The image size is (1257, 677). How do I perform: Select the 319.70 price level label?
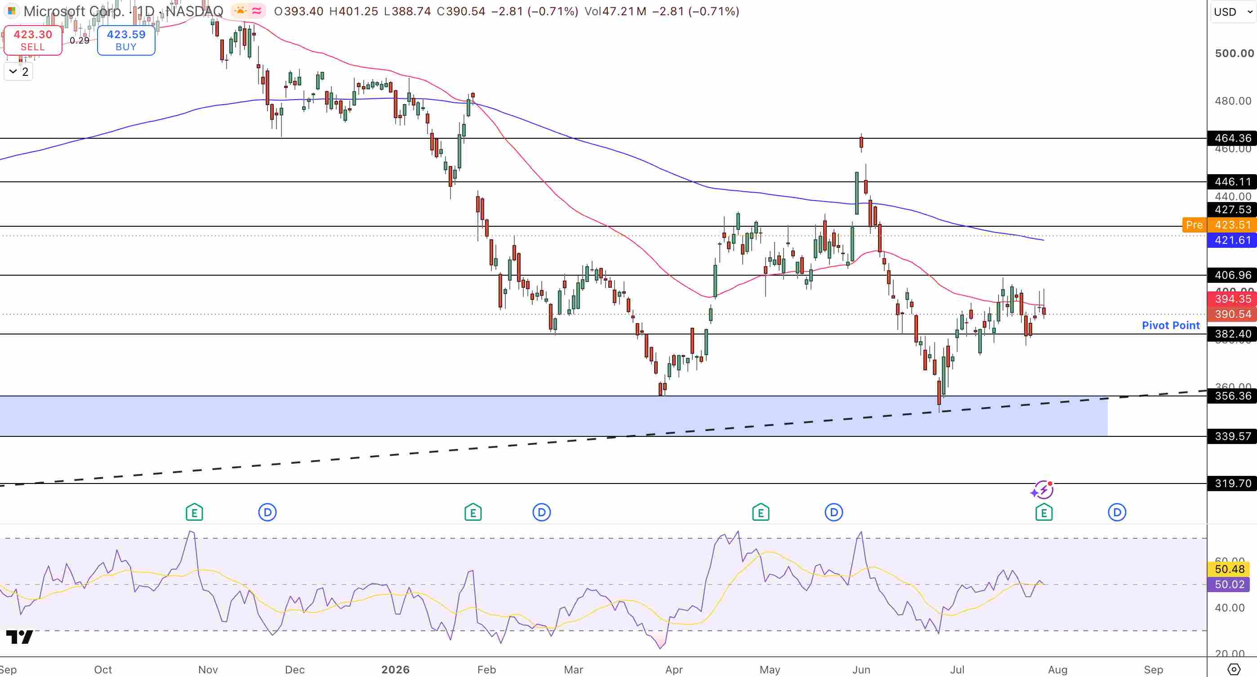[1232, 483]
